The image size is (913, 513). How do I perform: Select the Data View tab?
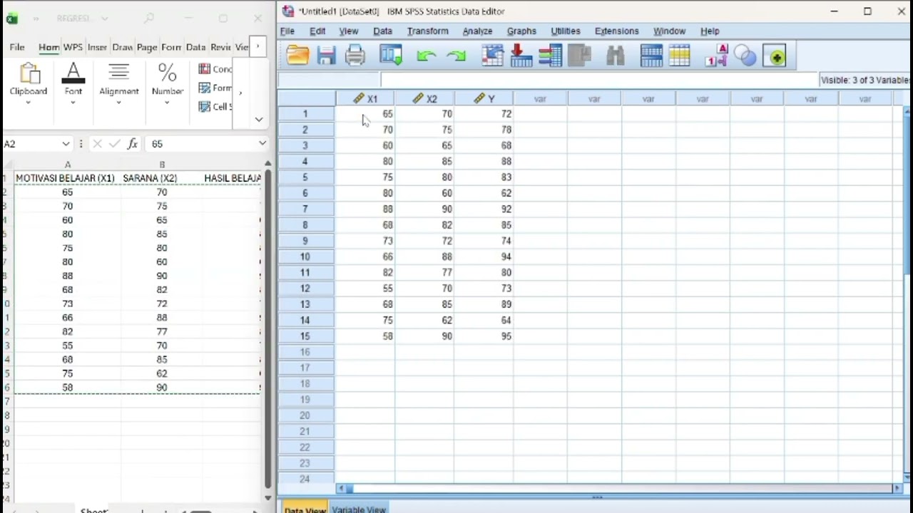[x=305, y=509]
